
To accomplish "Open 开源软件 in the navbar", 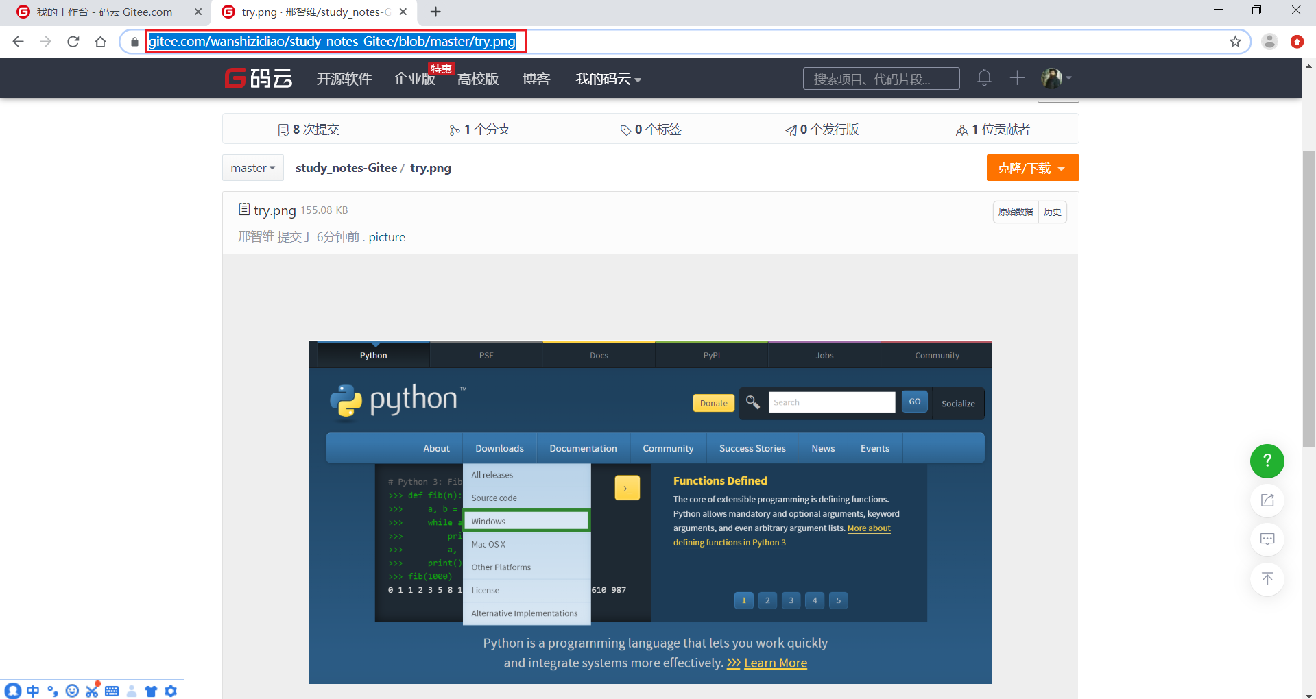I will [344, 79].
